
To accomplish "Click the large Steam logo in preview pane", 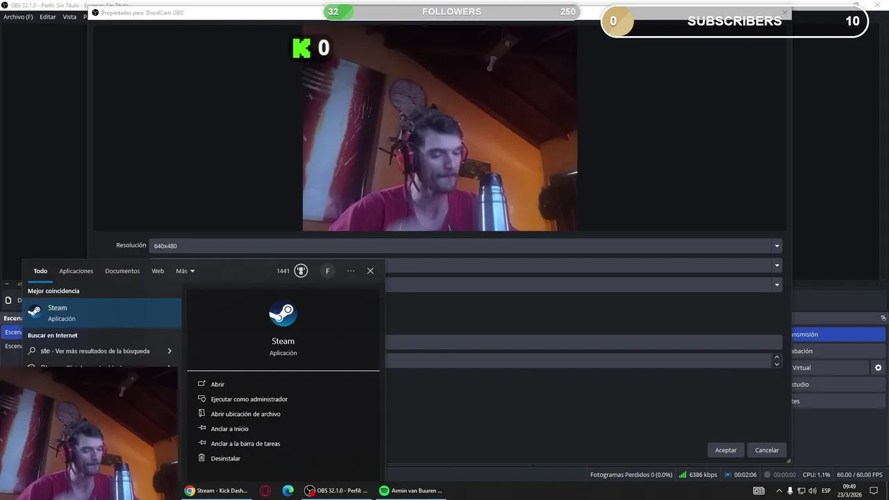I will [283, 315].
